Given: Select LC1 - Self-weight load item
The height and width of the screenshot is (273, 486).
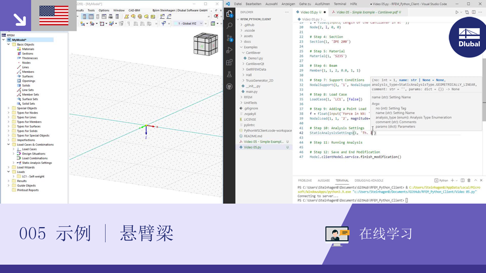Looking at the screenshot, I should pos(33,176).
